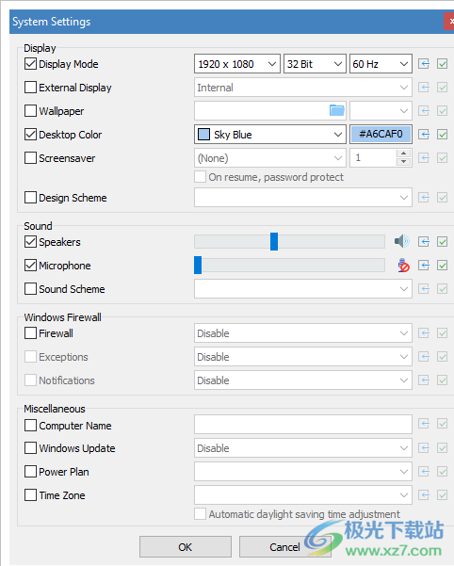
Task: Click blue arrow icon in Speakers row
Action: pos(424,241)
